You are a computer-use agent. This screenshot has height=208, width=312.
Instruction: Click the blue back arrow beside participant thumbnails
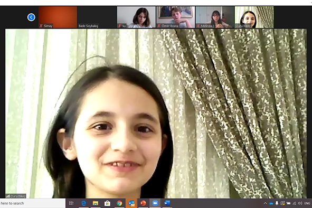pos(31,17)
